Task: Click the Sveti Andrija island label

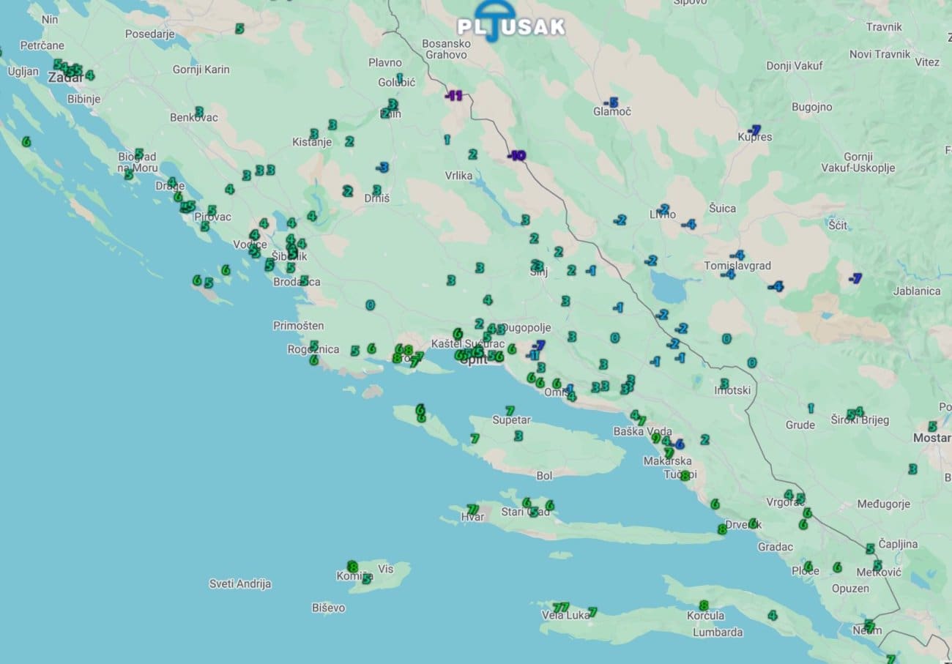Action: [240, 583]
